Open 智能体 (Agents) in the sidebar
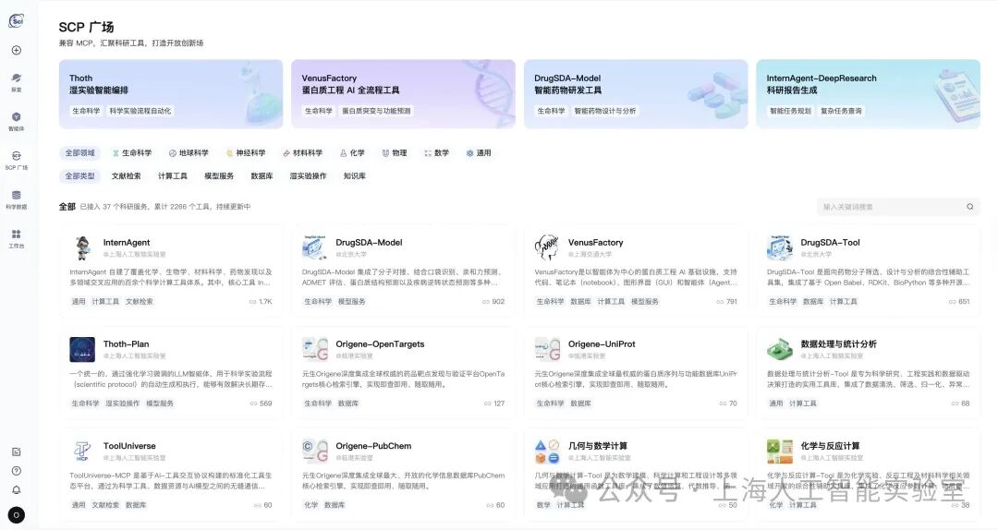This screenshot has height=530, width=998. pyautogui.click(x=17, y=121)
